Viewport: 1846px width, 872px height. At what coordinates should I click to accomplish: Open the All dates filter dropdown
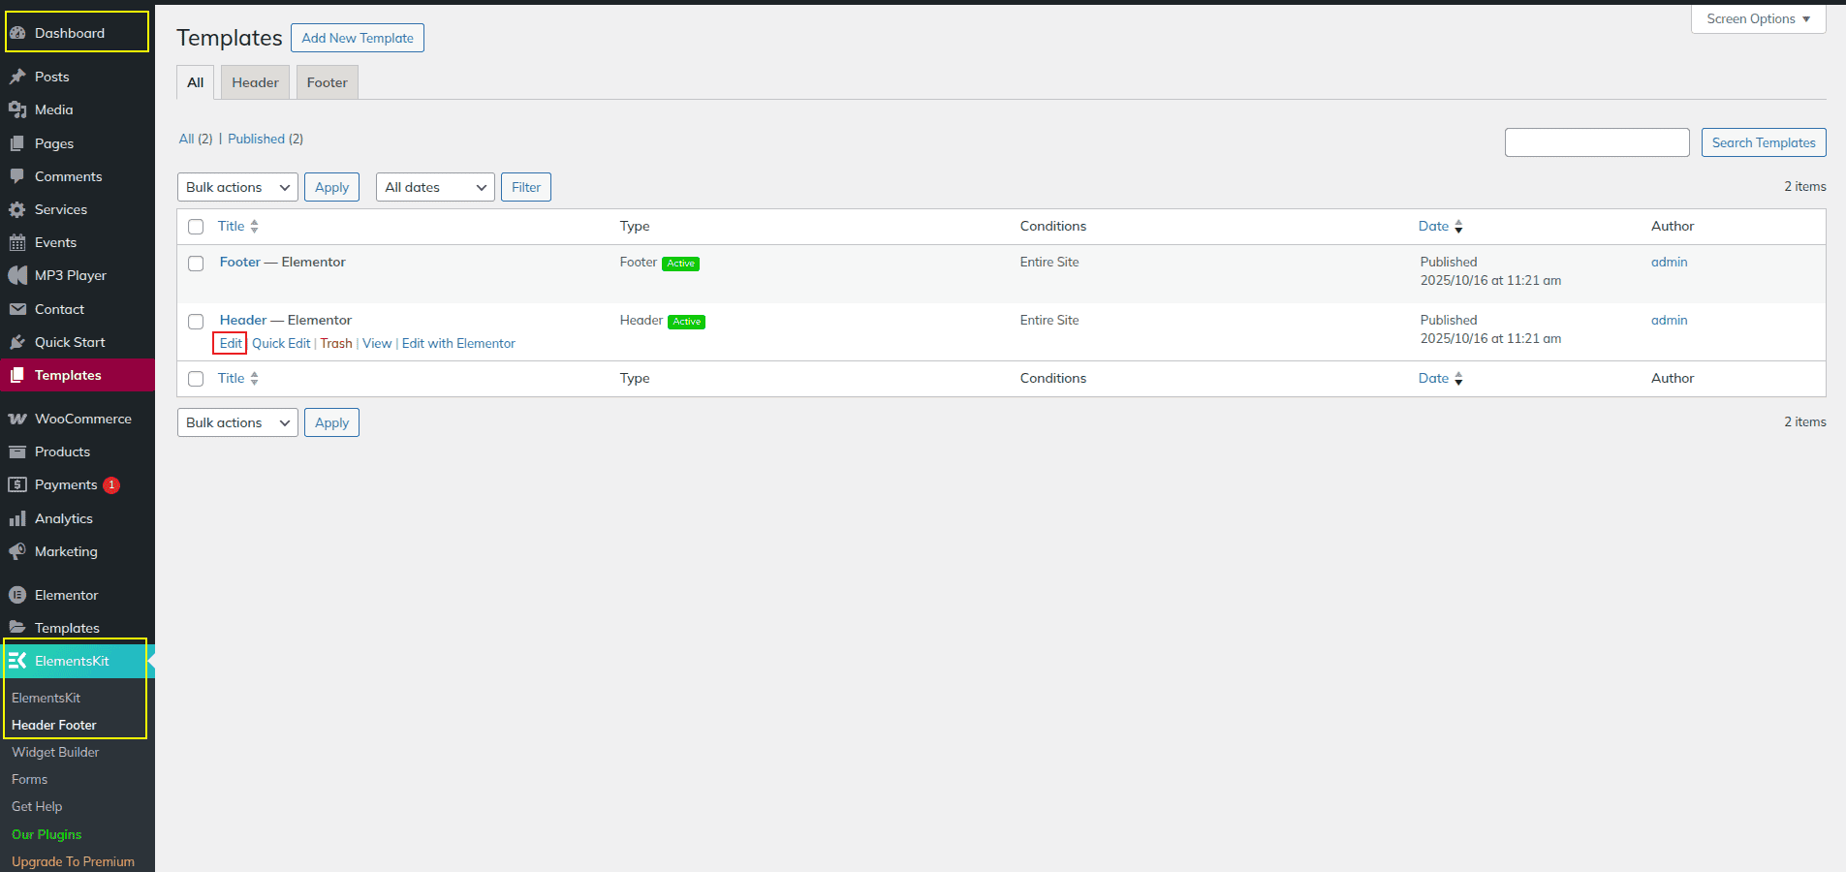click(435, 187)
